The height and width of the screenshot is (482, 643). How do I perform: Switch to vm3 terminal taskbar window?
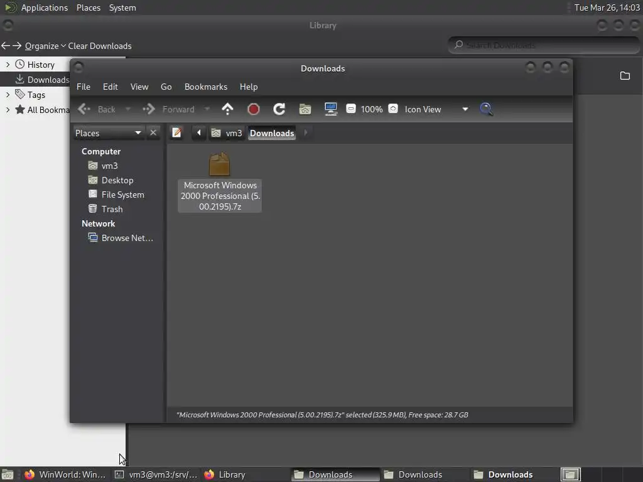[x=156, y=474]
